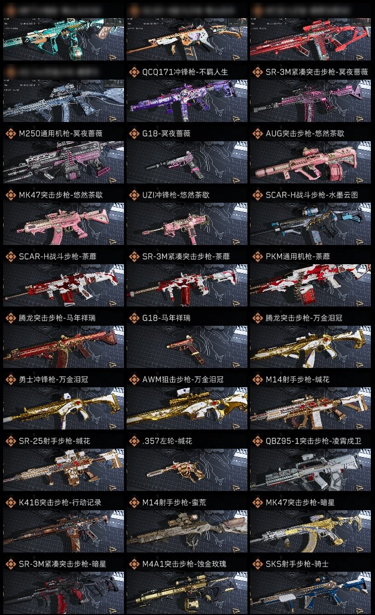Open the golden AWM狙击步枪-万金泪冠 preview
The height and width of the screenshot is (615, 375).
(187, 408)
